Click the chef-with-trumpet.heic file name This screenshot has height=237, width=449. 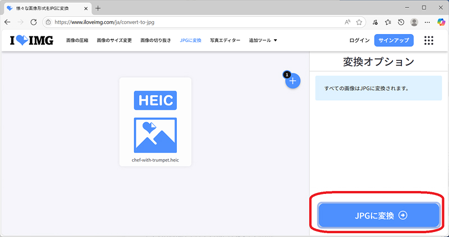tap(155, 160)
